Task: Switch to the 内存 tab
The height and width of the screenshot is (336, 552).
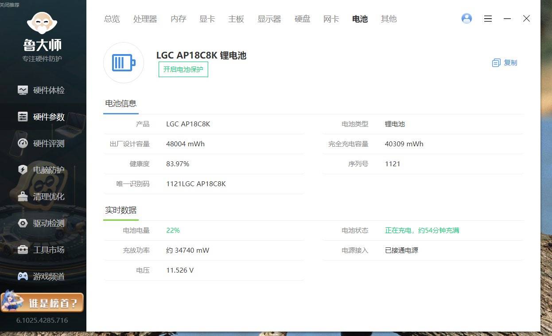Action: pyautogui.click(x=179, y=19)
